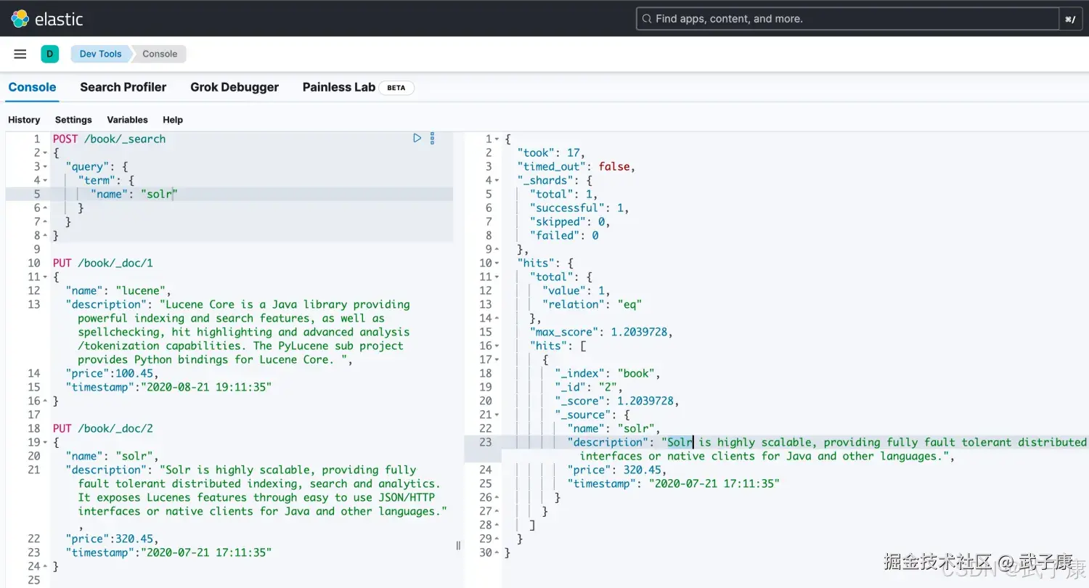Click the D deployment avatar icon
Image resolution: width=1089 pixels, height=588 pixels.
(x=49, y=54)
